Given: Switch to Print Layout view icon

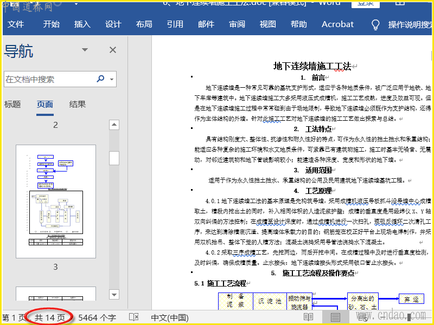Looking at the screenshot, I should click(335, 317).
